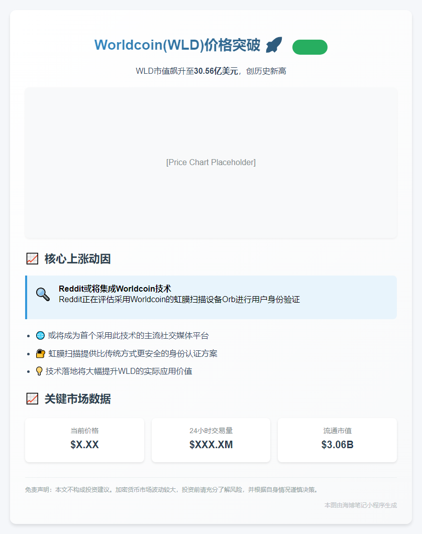The height and width of the screenshot is (534, 422).
Task: Click the rocket icon beside the title
Action: (274, 45)
